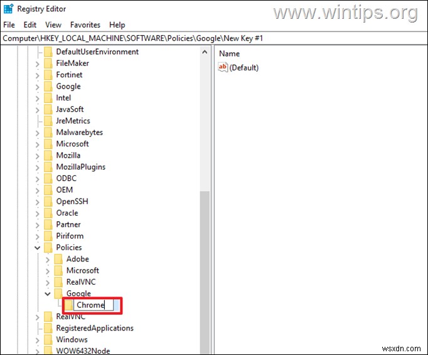Screen dimensions: 428x355
Task: Expand the Malwarebytes key
Action: (38, 133)
